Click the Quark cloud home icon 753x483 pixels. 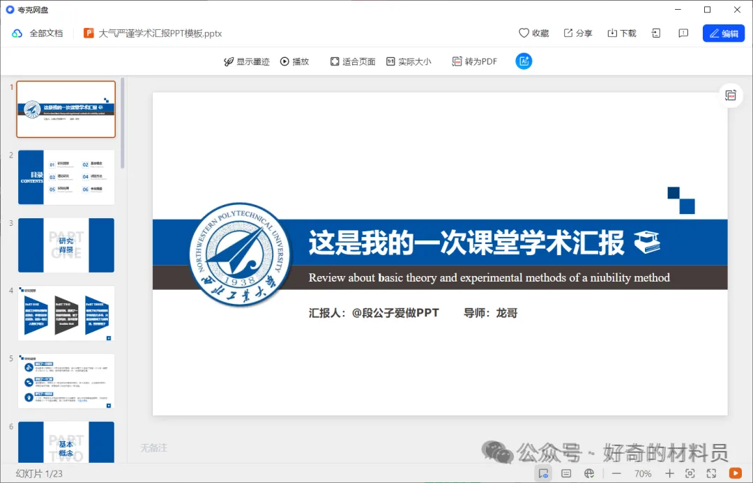pos(17,33)
